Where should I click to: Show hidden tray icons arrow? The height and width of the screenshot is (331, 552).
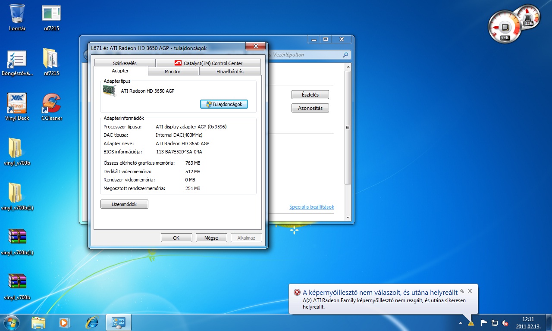[461, 323]
